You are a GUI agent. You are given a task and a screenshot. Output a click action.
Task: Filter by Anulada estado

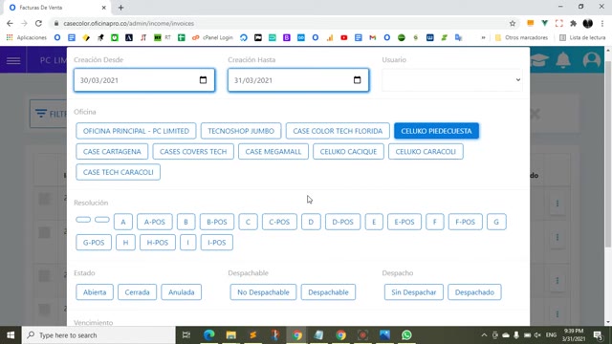coord(181,292)
